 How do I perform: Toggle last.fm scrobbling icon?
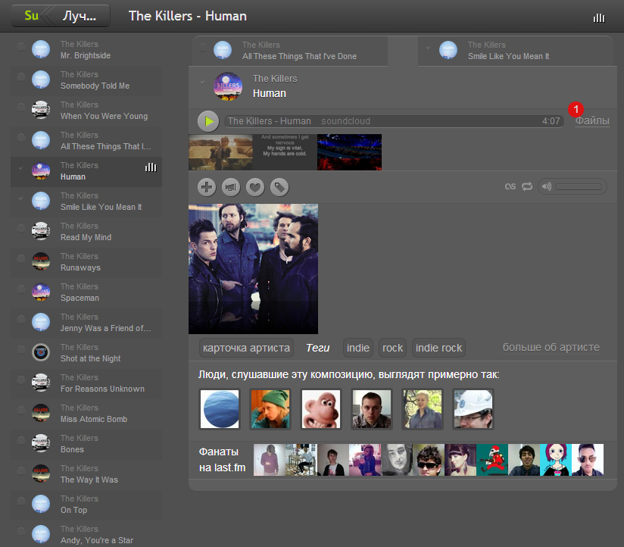click(510, 186)
